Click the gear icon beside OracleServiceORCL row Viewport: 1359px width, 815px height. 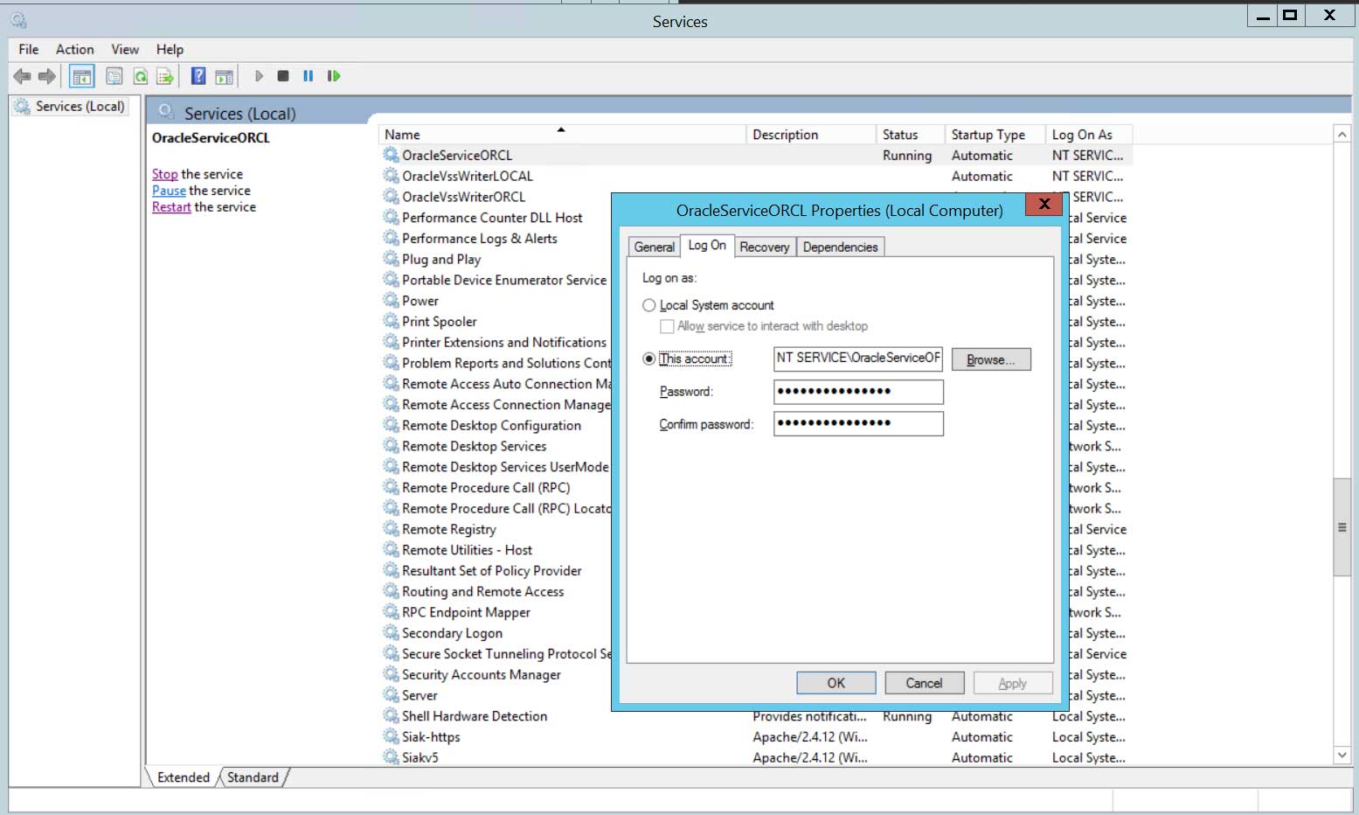[391, 155]
